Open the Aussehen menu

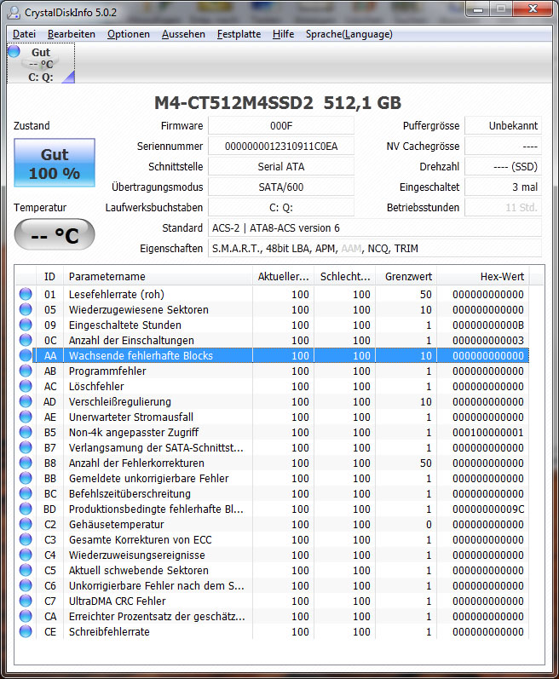pyautogui.click(x=183, y=34)
